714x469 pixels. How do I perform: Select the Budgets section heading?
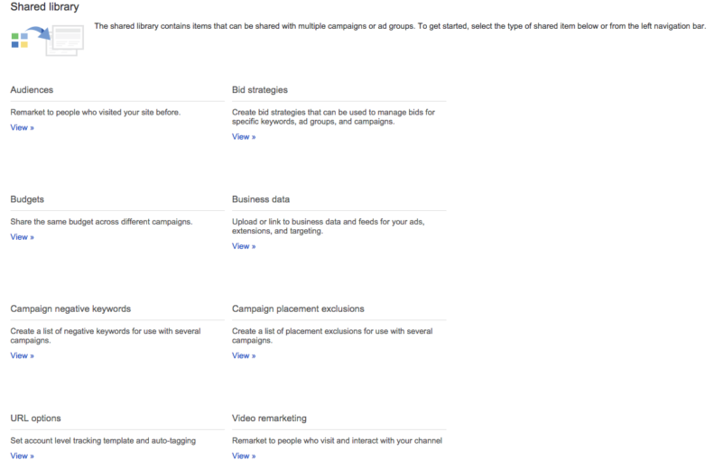(x=27, y=199)
